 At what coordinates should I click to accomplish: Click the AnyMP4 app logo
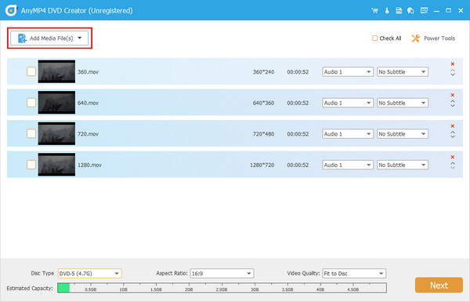pyautogui.click(x=11, y=10)
